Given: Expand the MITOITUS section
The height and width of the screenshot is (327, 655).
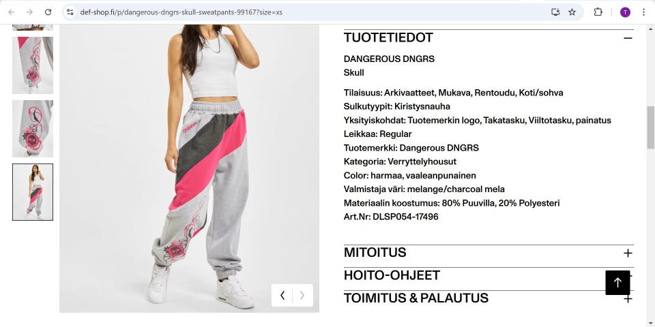Looking at the screenshot, I should click(628, 253).
